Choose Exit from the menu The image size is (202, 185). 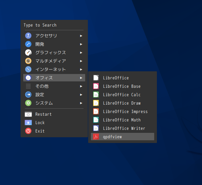tap(54, 131)
